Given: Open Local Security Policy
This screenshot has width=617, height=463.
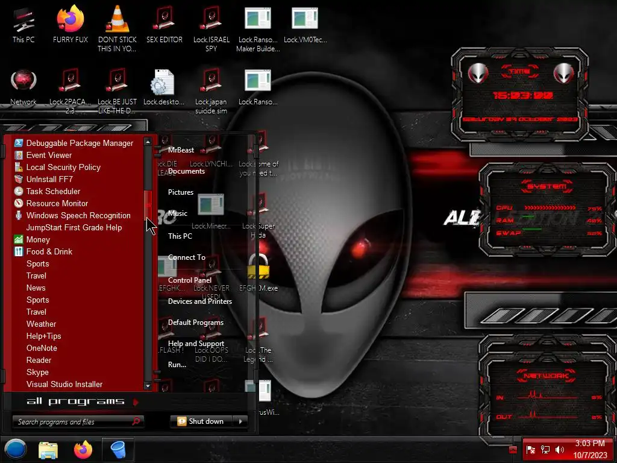Looking at the screenshot, I should (x=63, y=168).
